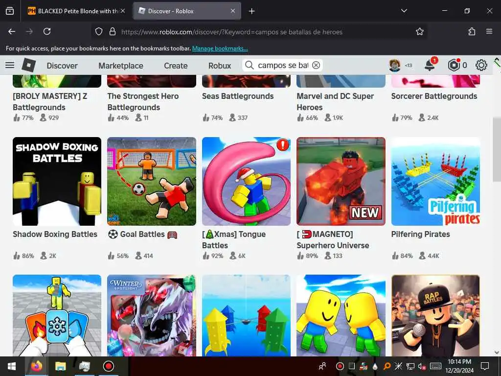The height and width of the screenshot is (376, 501).
Task: Clear the Roblox search text
Action: (316, 65)
